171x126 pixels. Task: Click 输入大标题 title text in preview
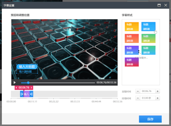(x=27, y=66)
